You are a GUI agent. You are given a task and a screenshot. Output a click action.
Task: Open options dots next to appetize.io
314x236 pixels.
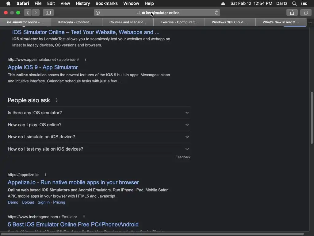coord(46,175)
